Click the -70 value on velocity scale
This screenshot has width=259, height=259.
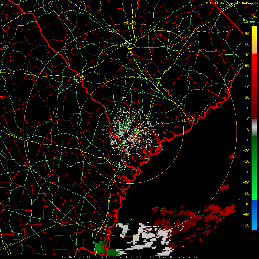[x=246, y=204]
